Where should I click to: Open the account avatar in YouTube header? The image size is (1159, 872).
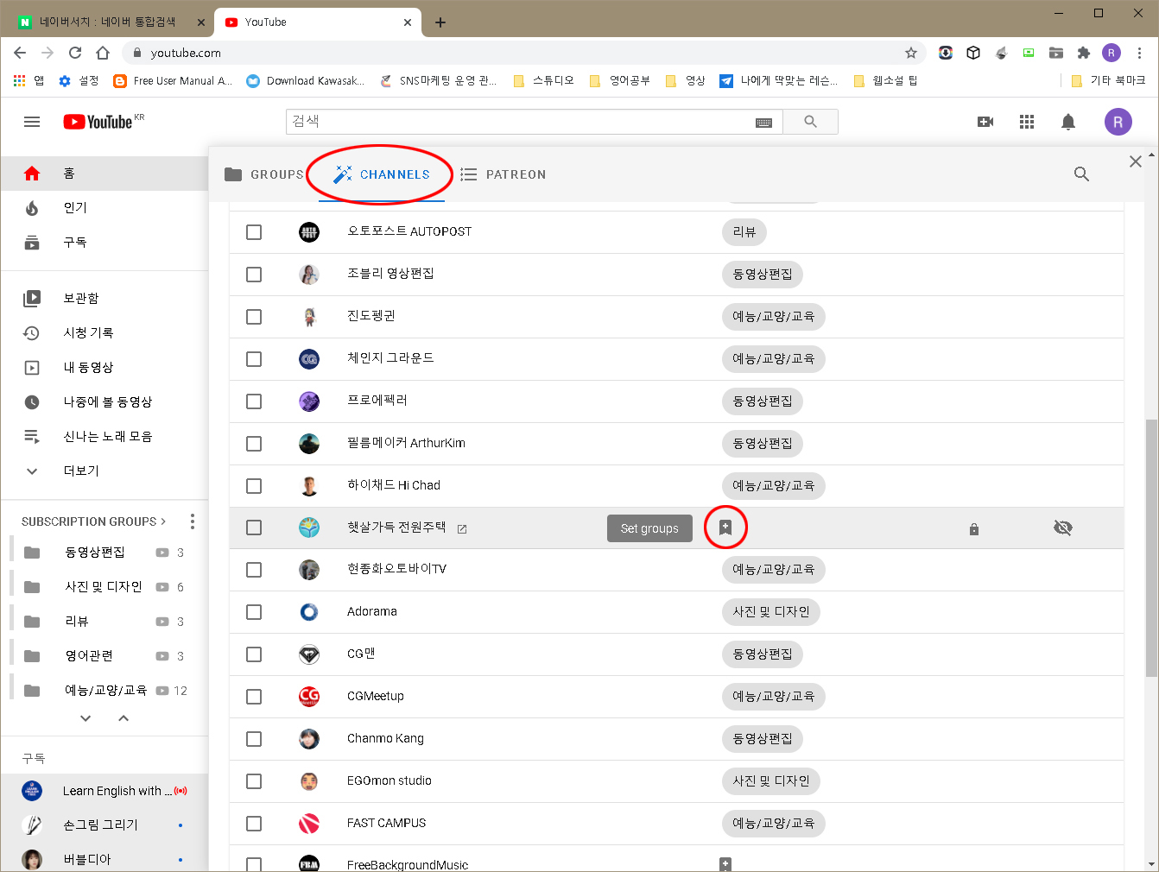[x=1118, y=122]
